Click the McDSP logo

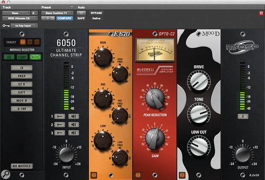tap(242, 47)
